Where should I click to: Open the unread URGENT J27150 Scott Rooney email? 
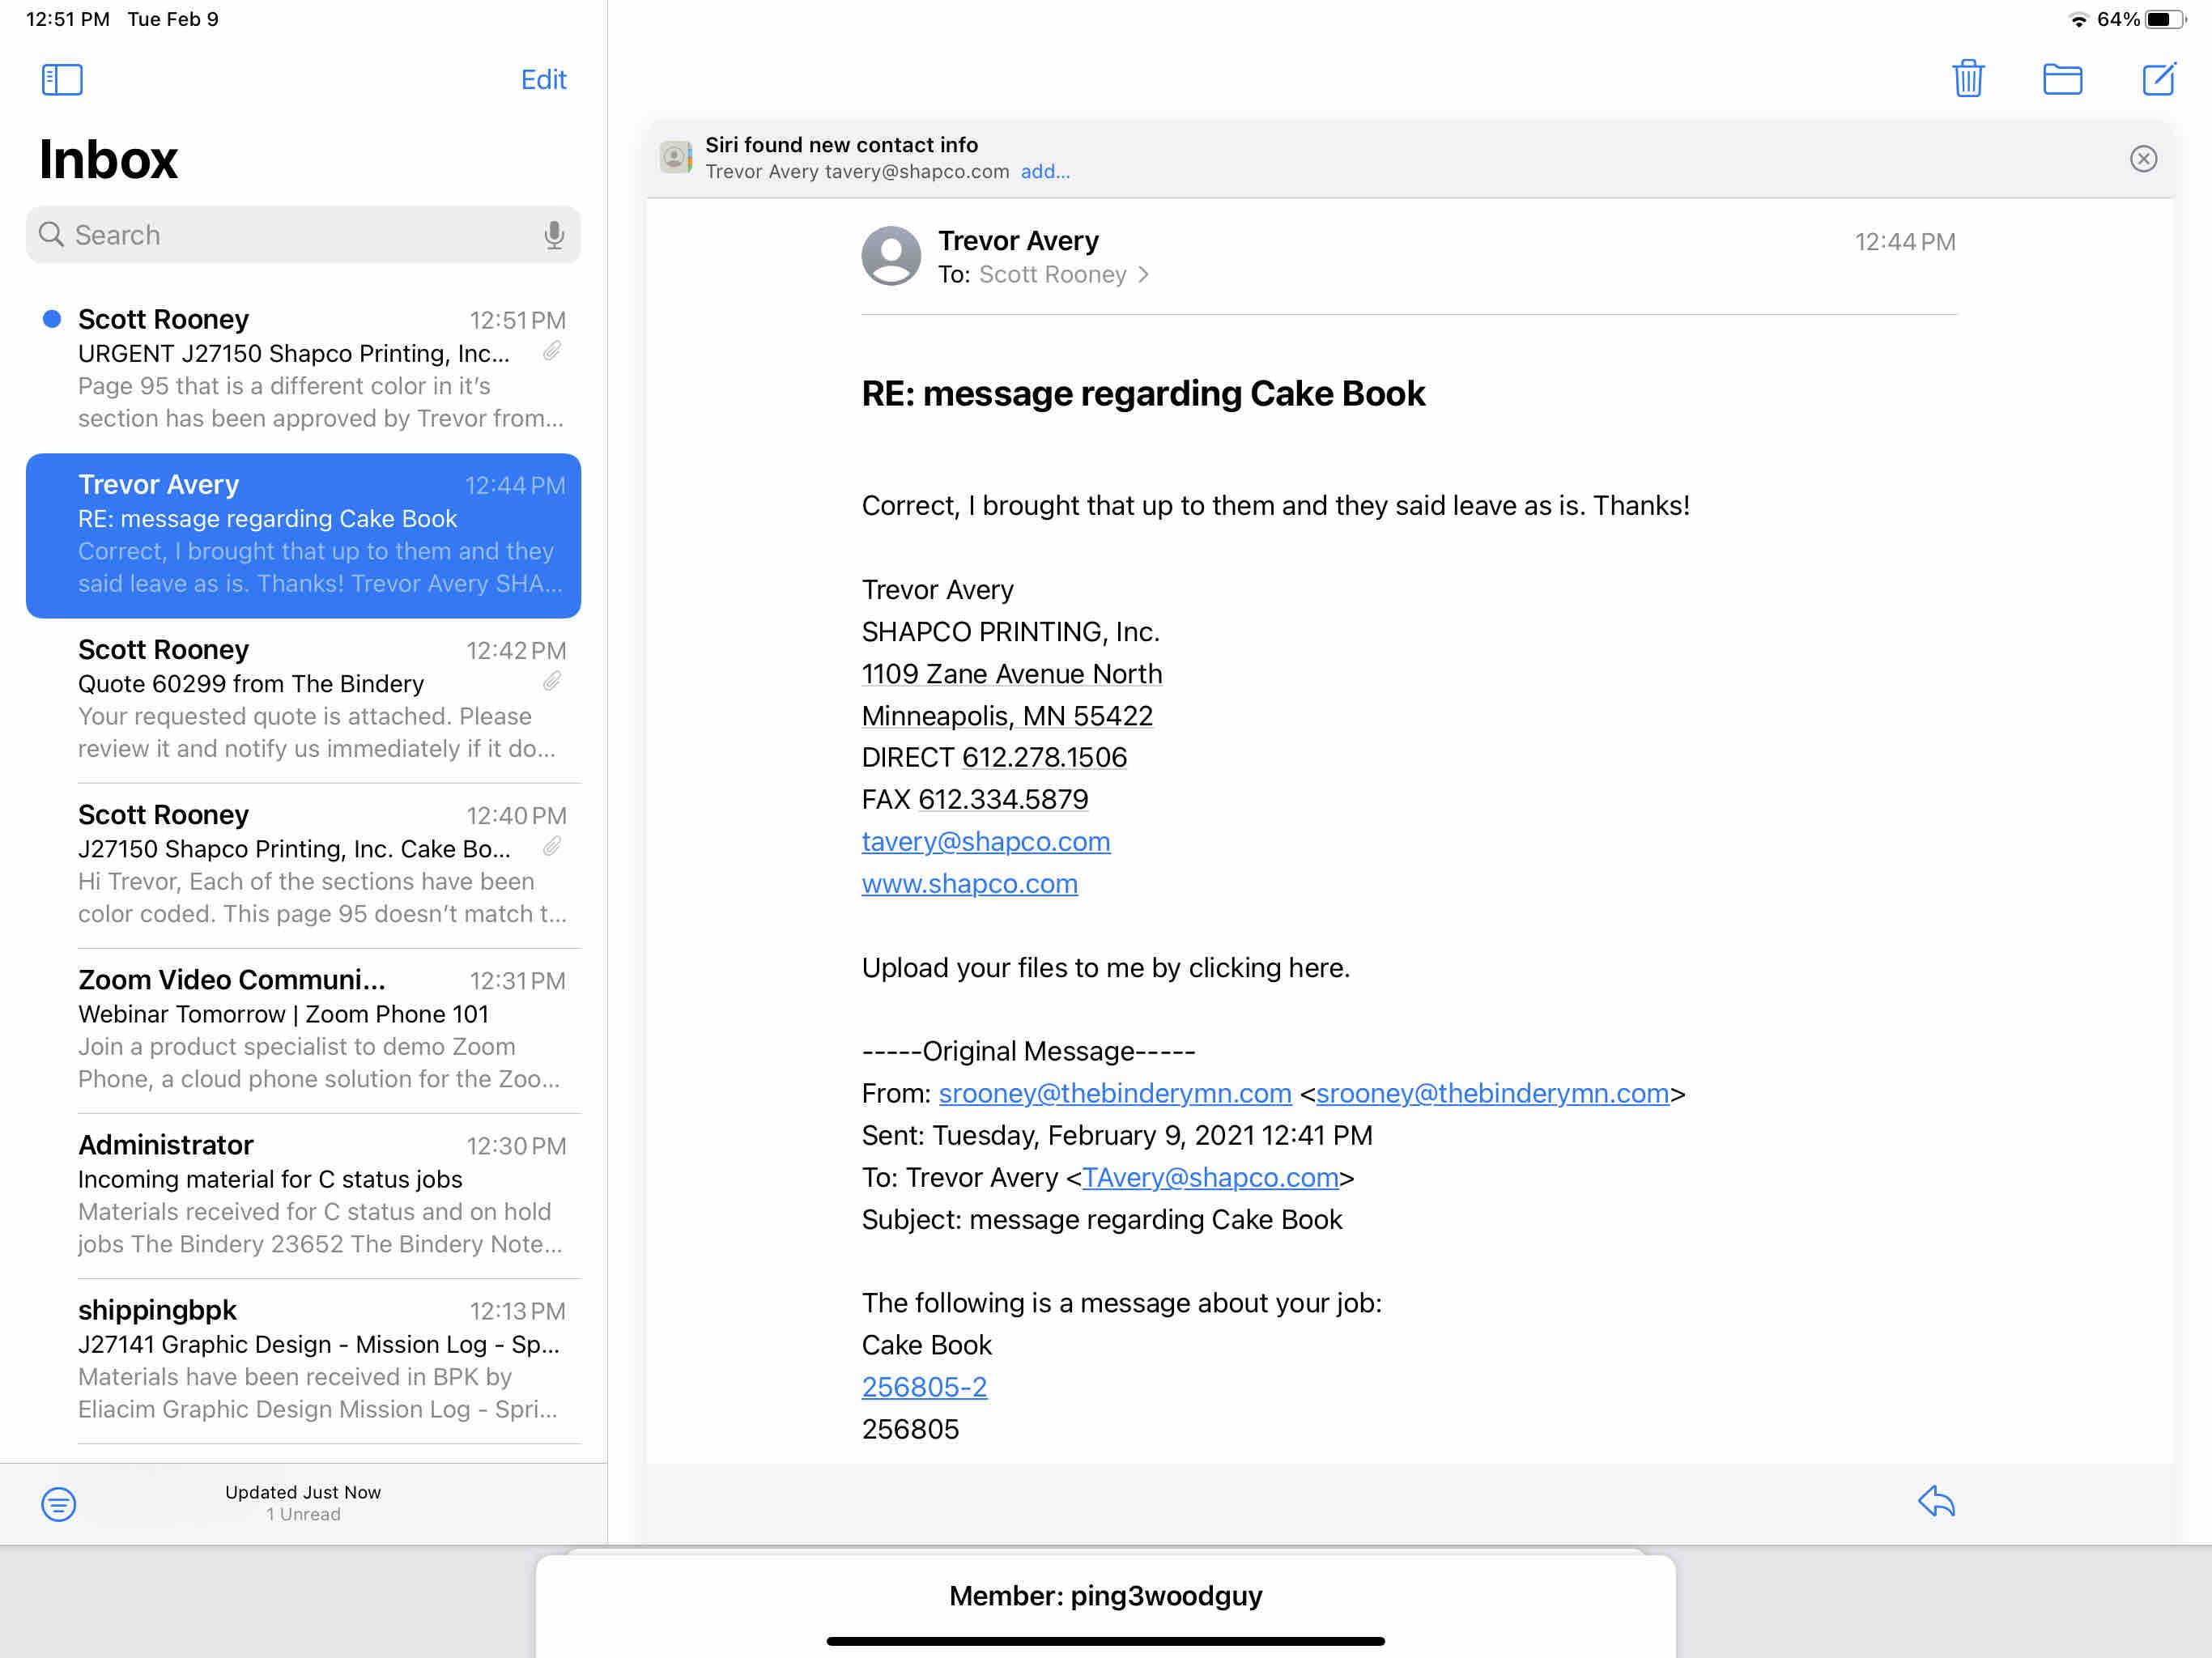click(x=320, y=368)
